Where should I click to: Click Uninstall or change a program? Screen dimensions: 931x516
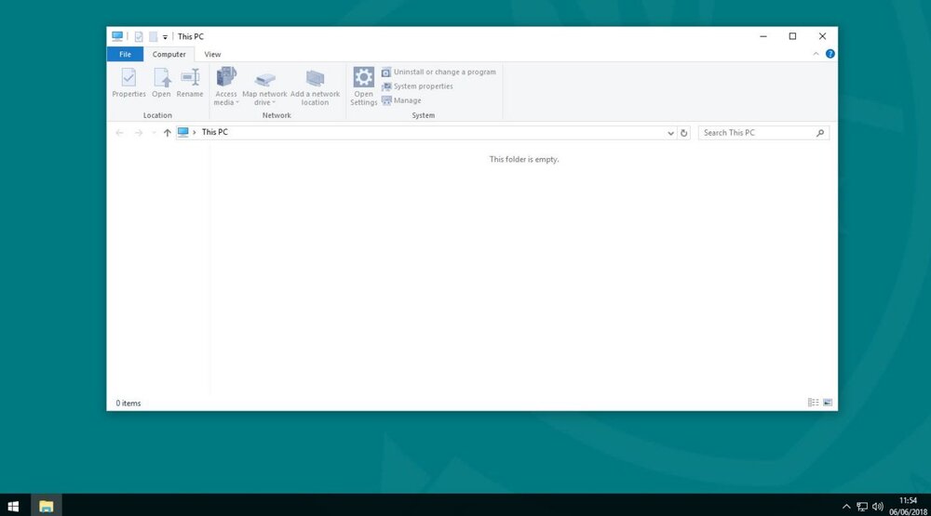(439, 72)
